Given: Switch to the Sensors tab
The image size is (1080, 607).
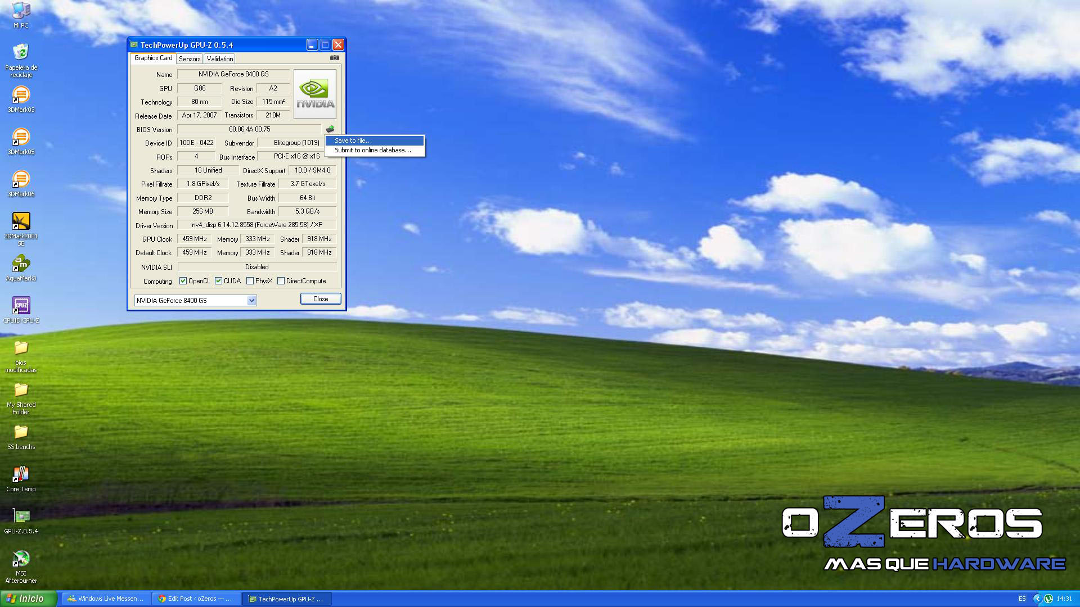Looking at the screenshot, I should click(190, 58).
